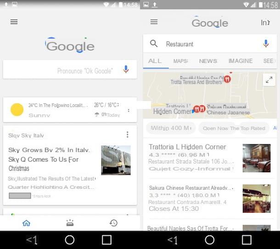Tap restaurant pin near Trotta Teresa on map

(x=227, y=79)
